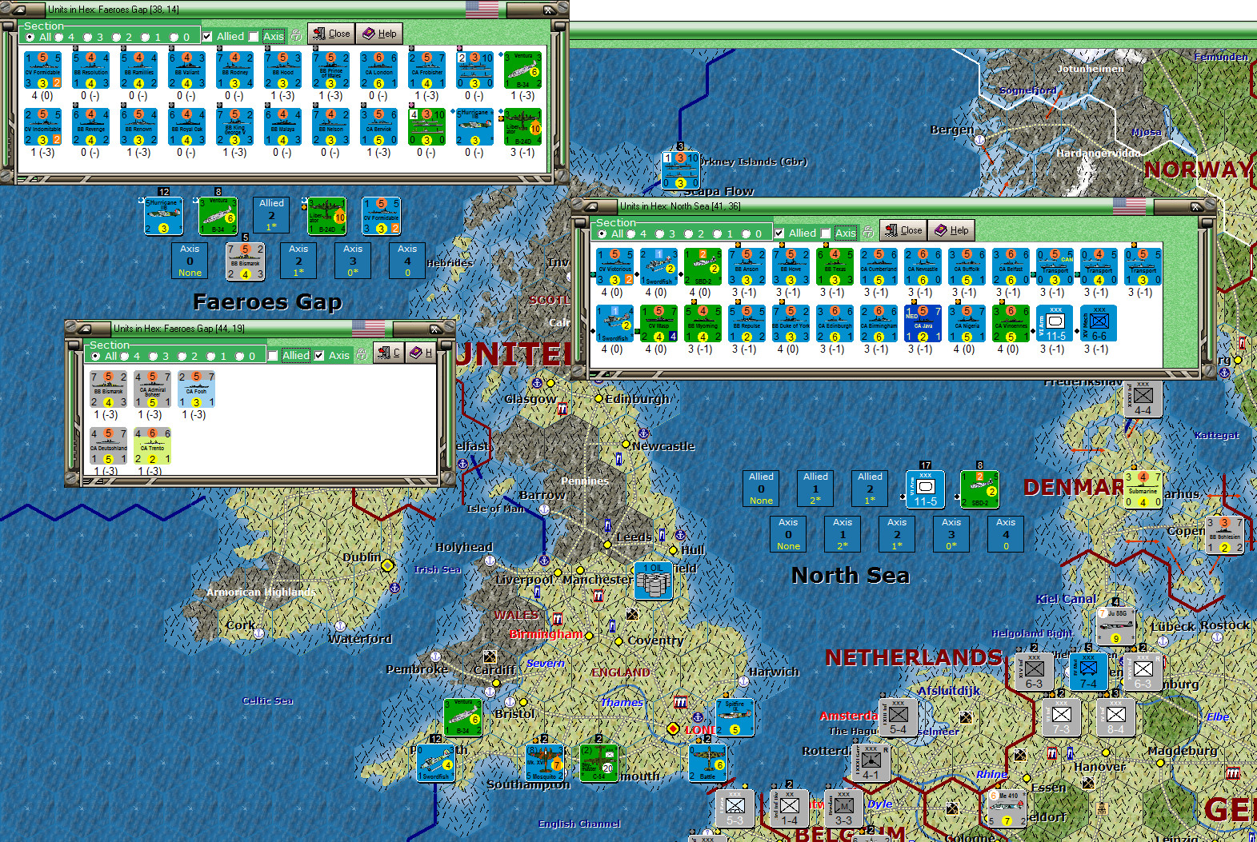Viewport: 1257px width, 842px height.
Task: Toggle Axis checkbox in North Sea window
Action: coord(826,233)
